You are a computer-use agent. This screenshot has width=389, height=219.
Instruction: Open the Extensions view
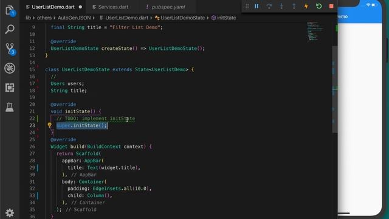pos(10,88)
